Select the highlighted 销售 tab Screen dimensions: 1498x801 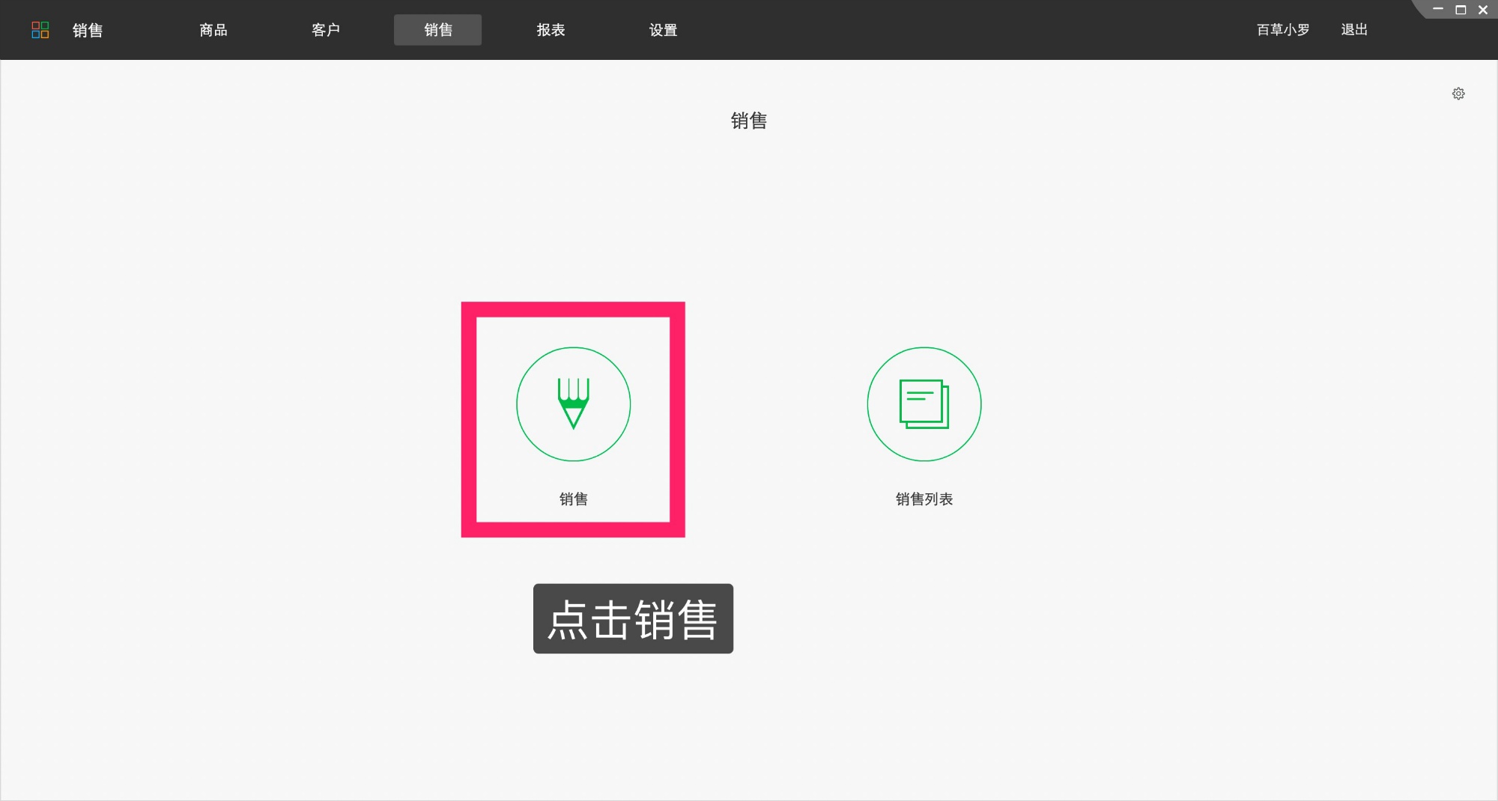tap(437, 30)
